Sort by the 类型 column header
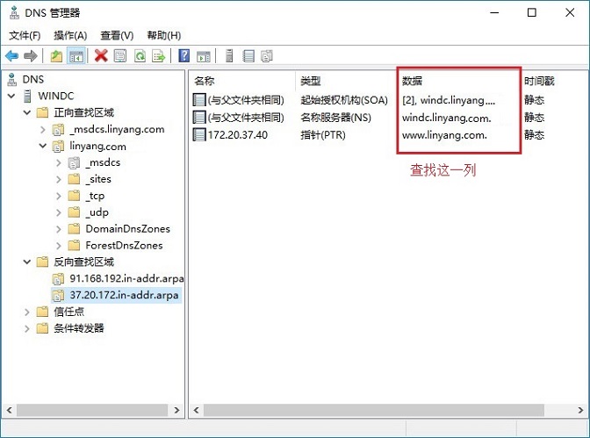This screenshot has width=590, height=438. (x=311, y=81)
